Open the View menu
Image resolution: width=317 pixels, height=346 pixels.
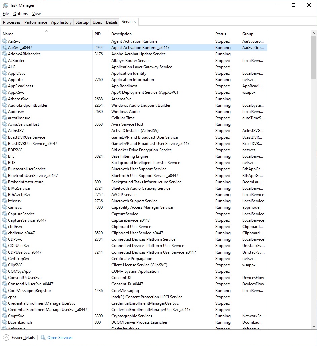click(36, 14)
